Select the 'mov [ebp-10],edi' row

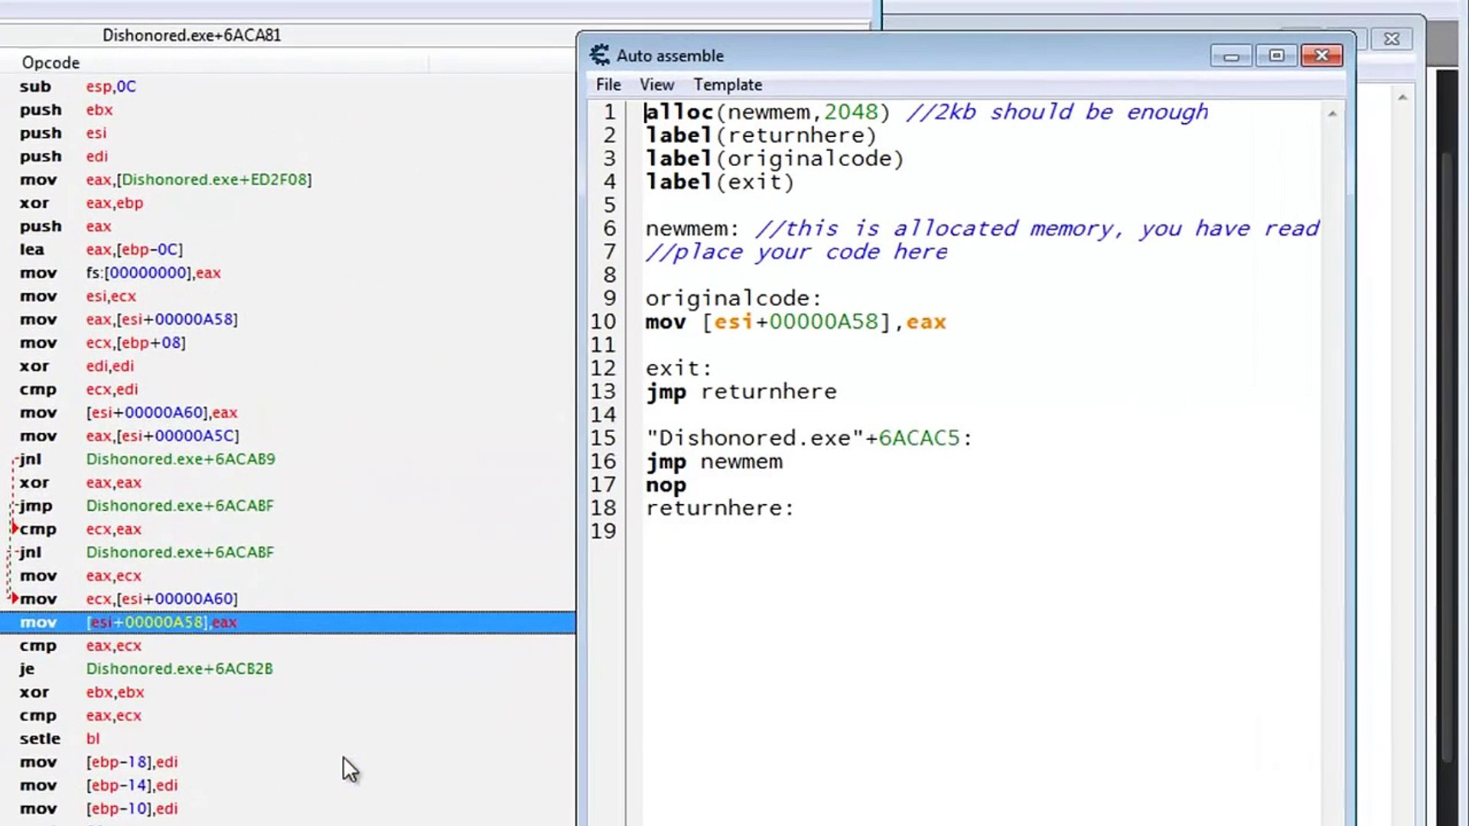pyautogui.click(x=288, y=809)
